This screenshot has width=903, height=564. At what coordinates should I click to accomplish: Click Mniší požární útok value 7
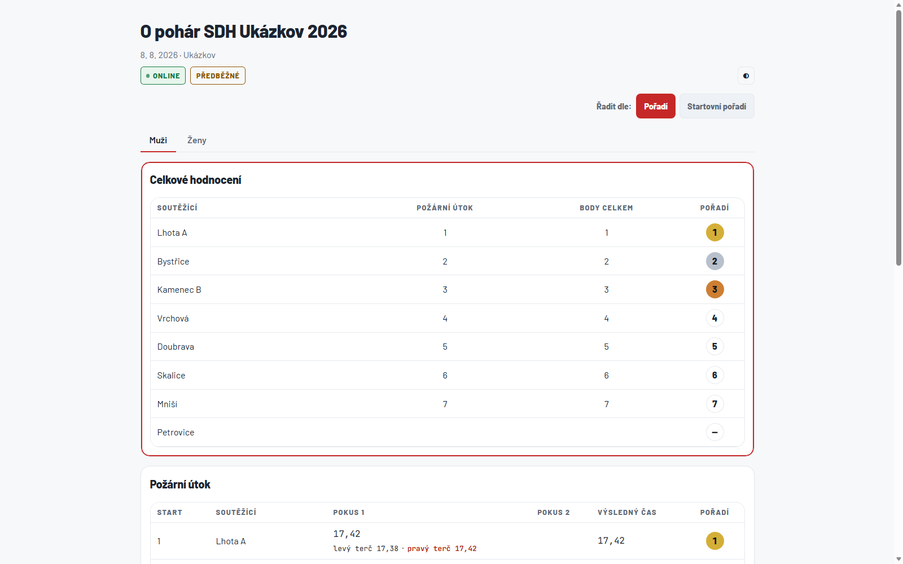(x=445, y=404)
